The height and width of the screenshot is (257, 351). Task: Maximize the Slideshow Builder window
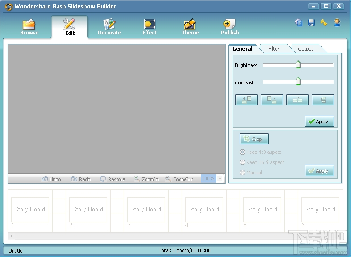326,6
